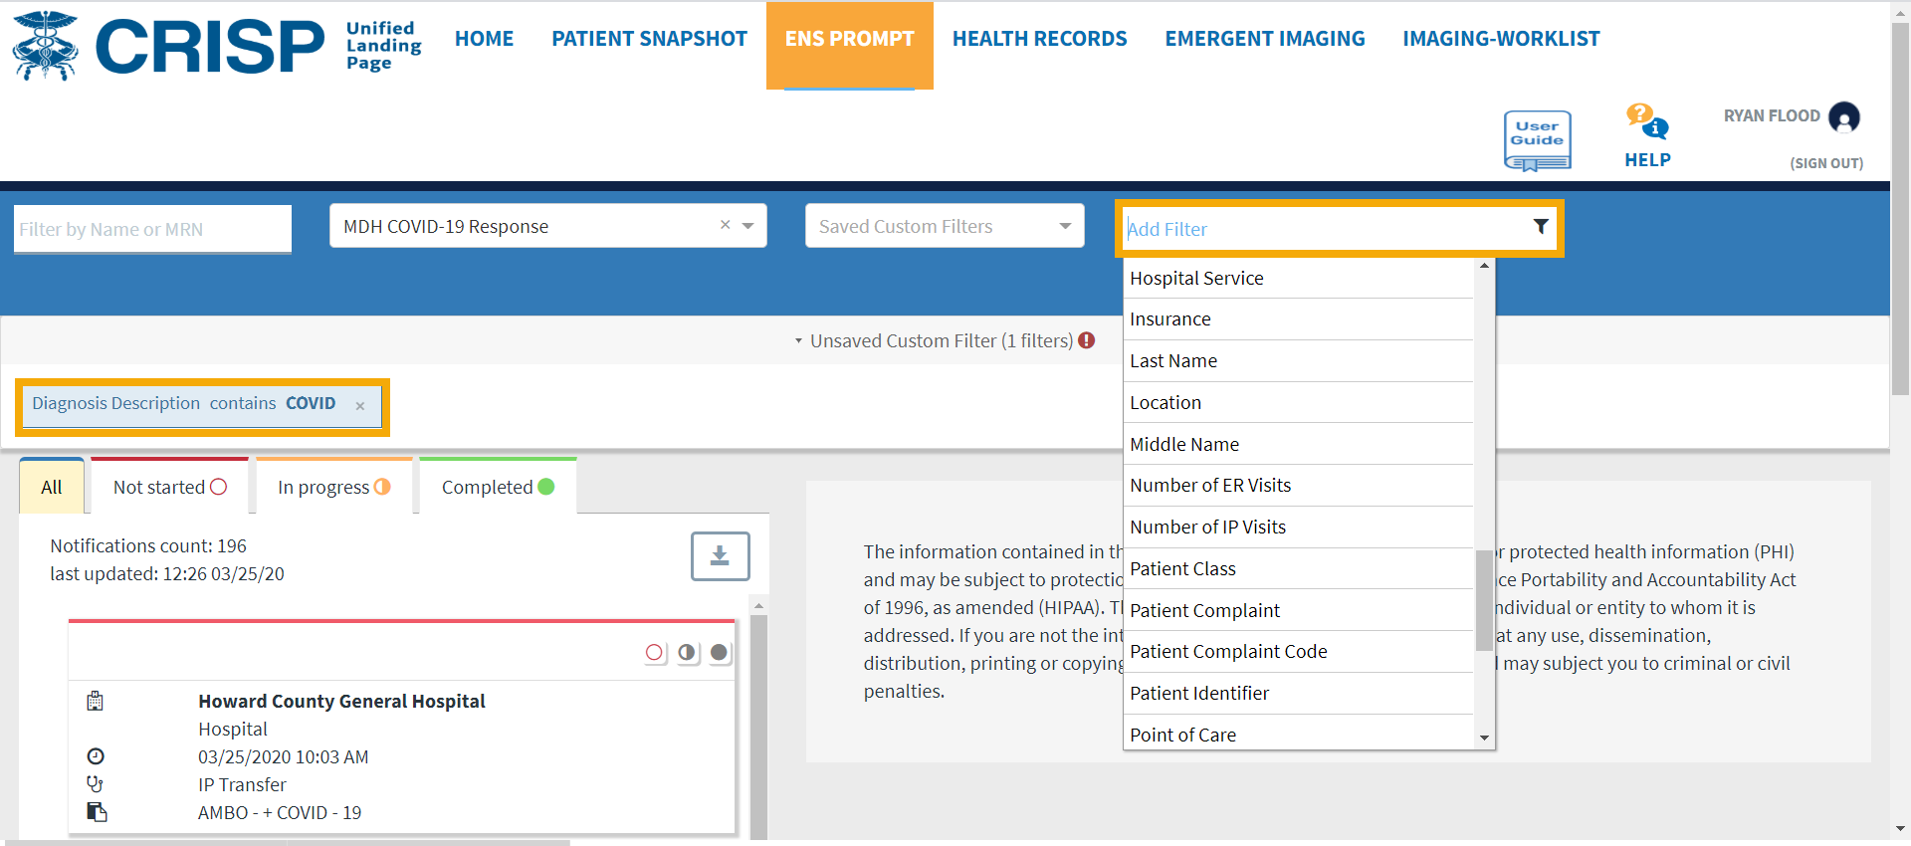1911x846 pixels.
Task: Open the Saved Custom Filters dropdown
Action: point(1065,226)
